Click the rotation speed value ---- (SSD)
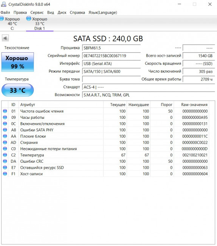 pos(199,64)
